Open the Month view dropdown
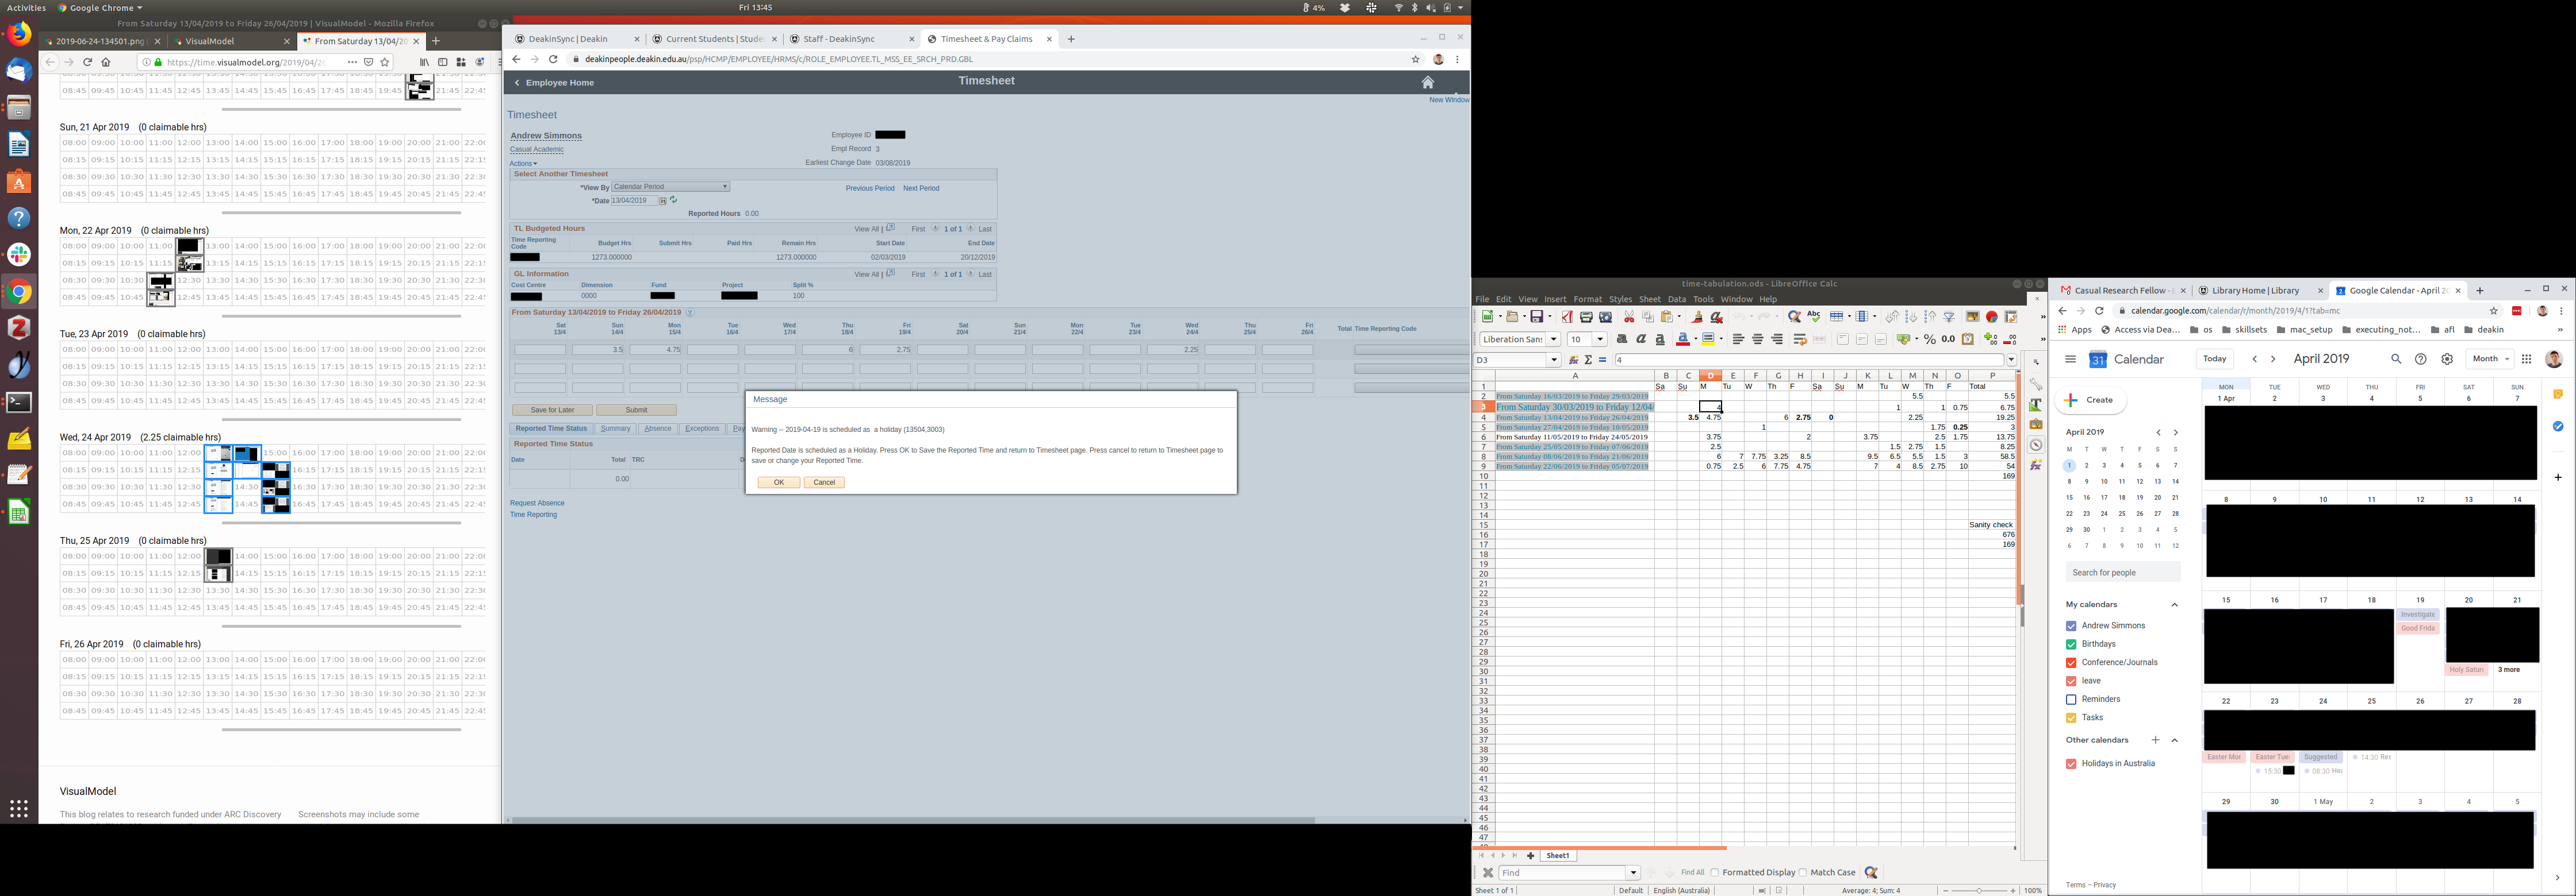Screen dimensions: 2576x896 [2490, 358]
